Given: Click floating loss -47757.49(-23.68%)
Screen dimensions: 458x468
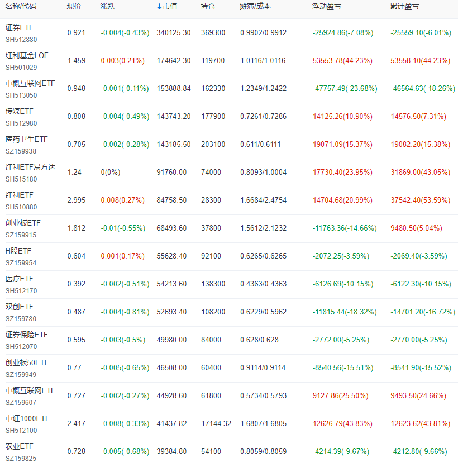Looking at the screenshot, I should tap(345, 88).
